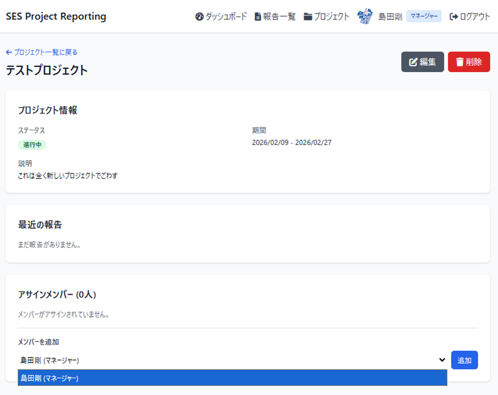This screenshot has height=395, width=498.
Task: Click the dropdown chevron arrow
Action: click(442, 360)
